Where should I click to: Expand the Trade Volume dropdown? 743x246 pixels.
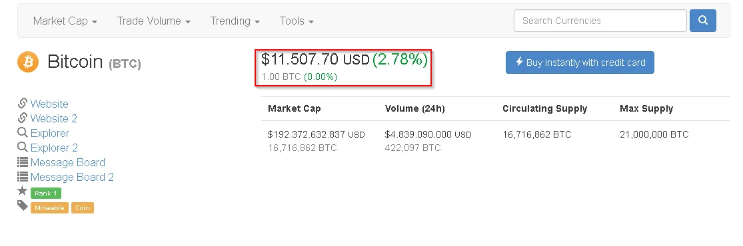point(153,21)
